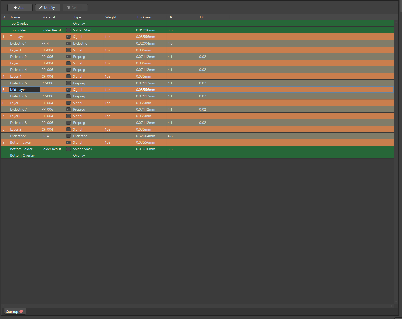402x319 pixels.
Task: Select the Dielectric 6 name cell
Action: pos(24,96)
